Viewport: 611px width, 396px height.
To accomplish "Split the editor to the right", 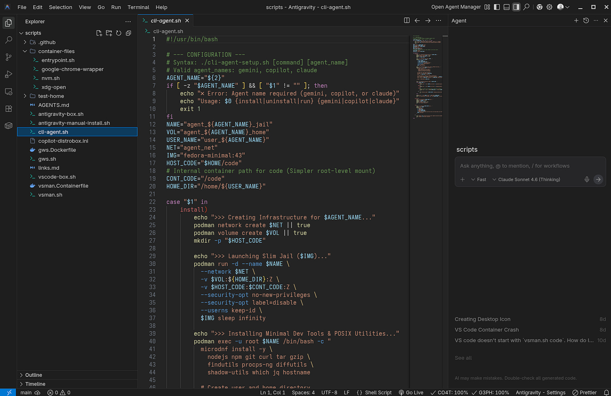I will point(407,21).
